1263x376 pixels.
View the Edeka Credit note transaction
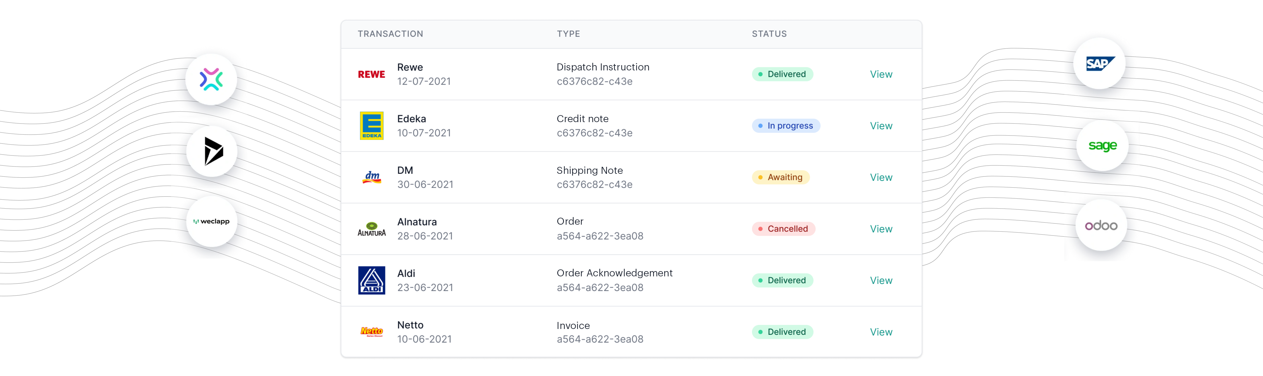point(881,126)
